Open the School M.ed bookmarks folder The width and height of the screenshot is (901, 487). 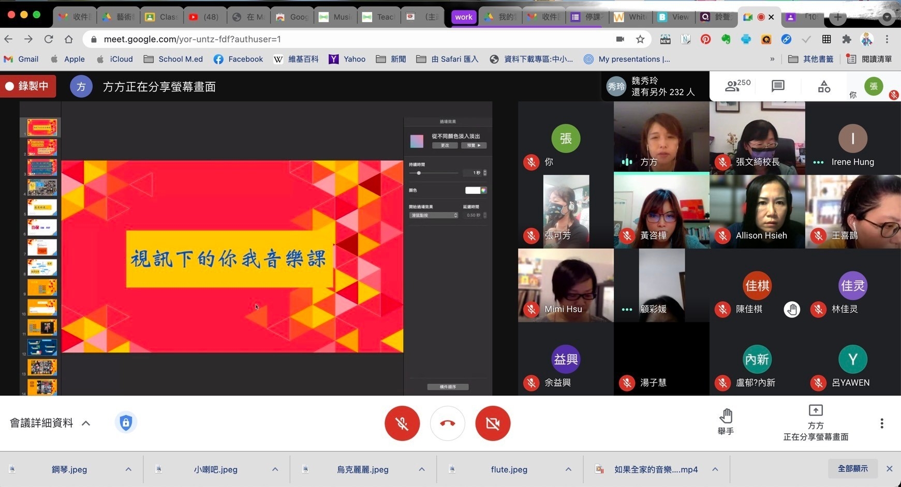173,59
